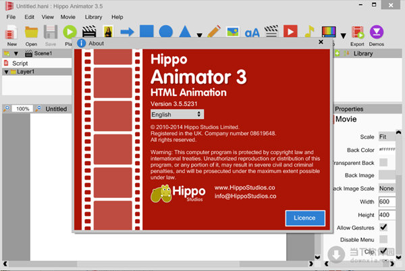Minimize the Hippo Animator window
Viewport: 405px width, 271px height.
point(361,5)
